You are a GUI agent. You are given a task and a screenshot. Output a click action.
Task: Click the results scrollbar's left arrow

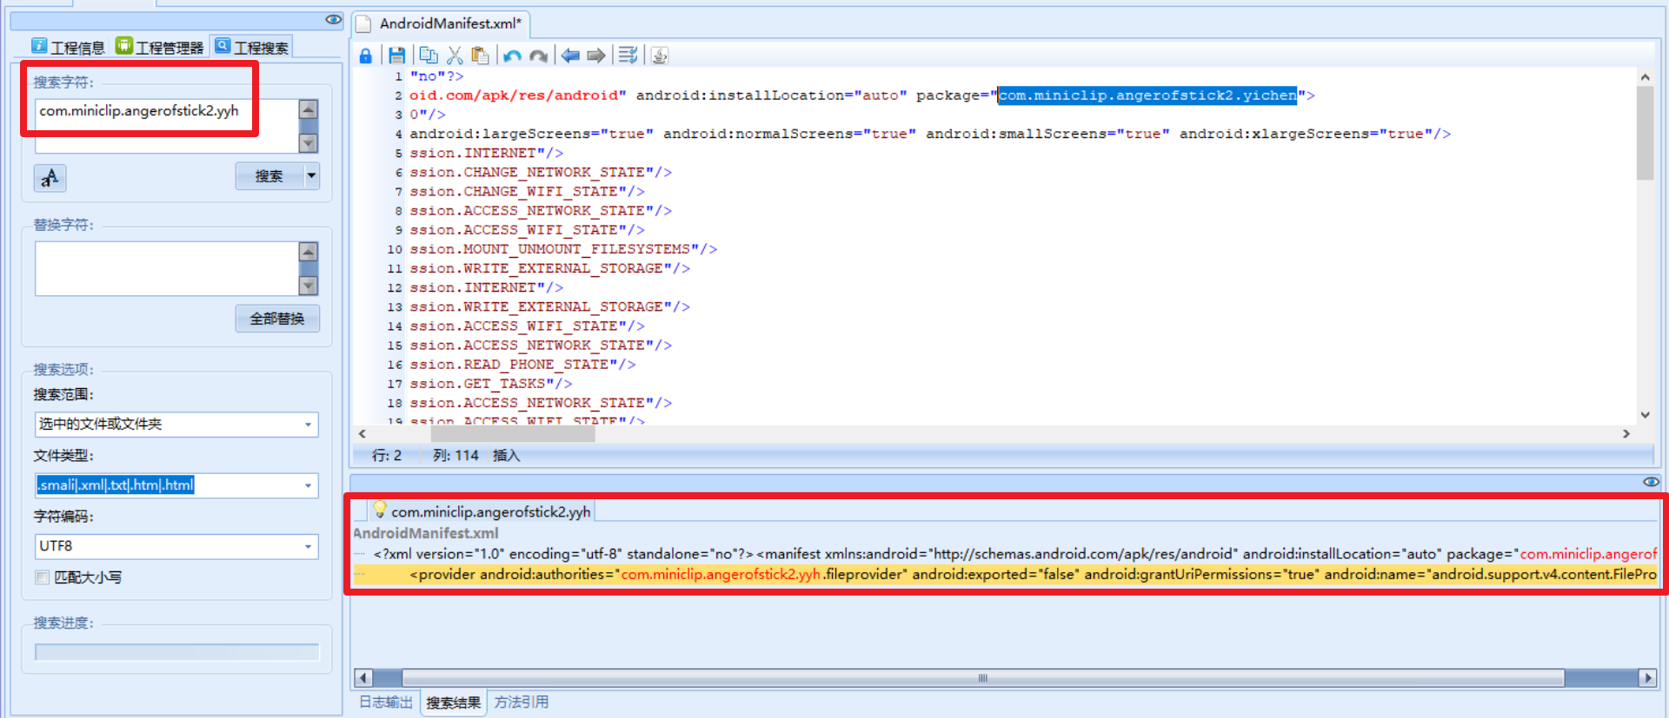click(364, 678)
